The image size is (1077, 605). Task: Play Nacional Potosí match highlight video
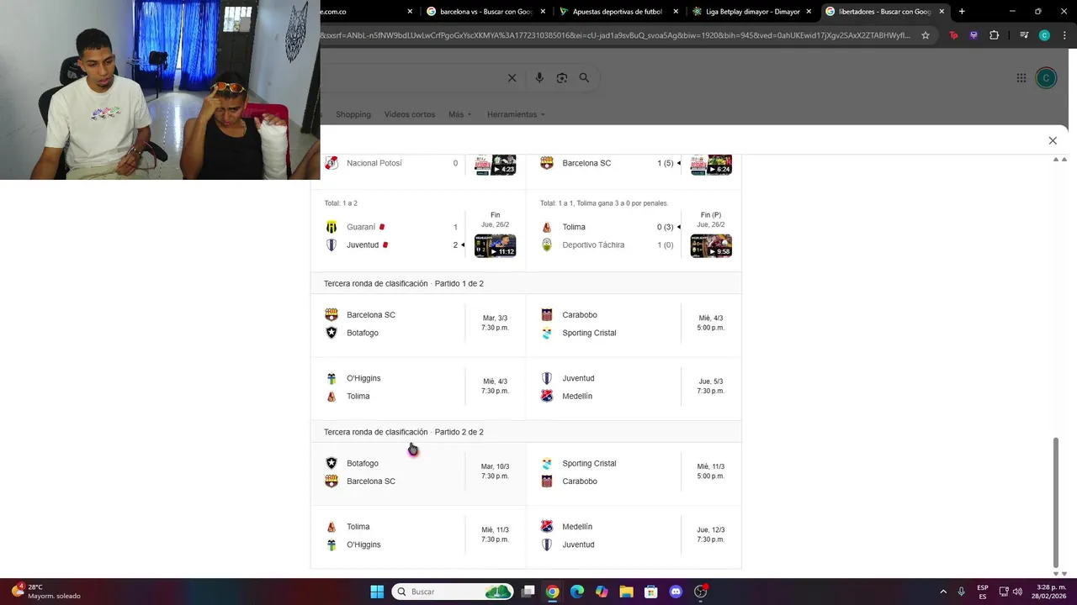495,165
